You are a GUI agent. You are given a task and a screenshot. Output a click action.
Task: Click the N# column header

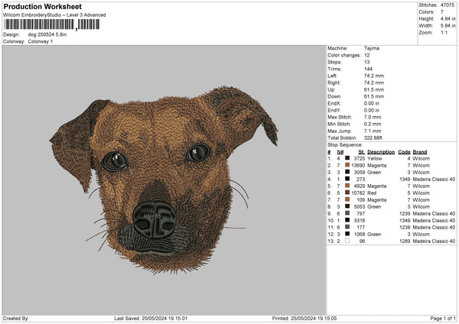click(339, 151)
